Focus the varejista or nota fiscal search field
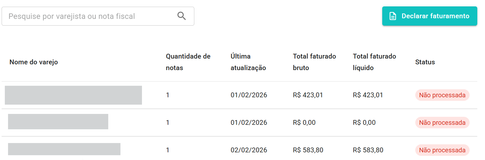This screenshot has width=485, height=160. pos(90,16)
